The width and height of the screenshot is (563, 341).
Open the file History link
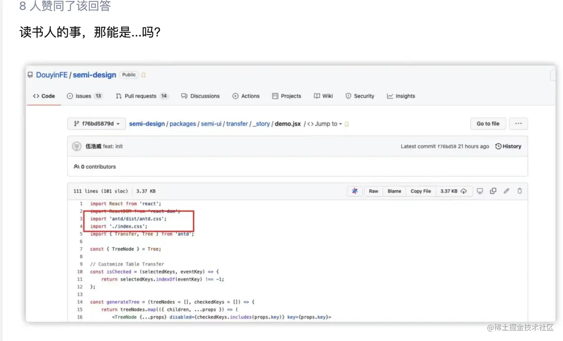tap(508, 146)
